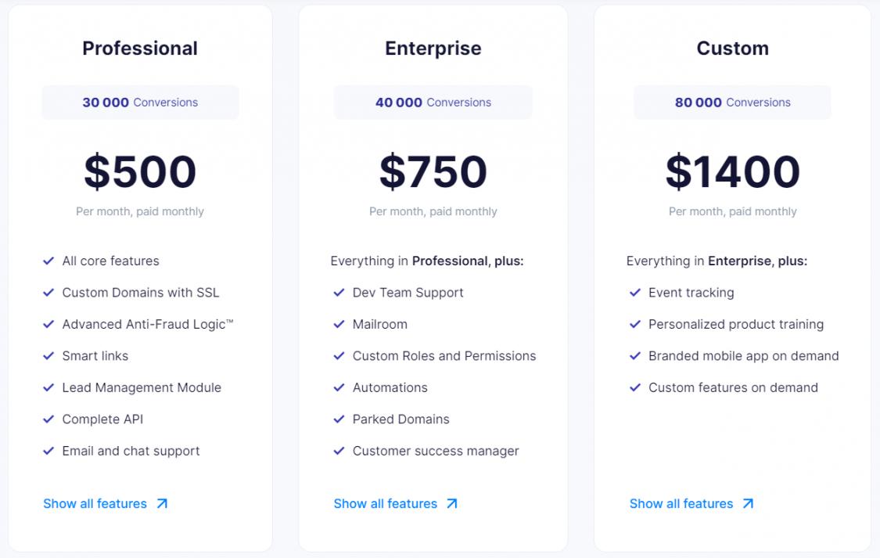
Task: Click the $500 price in Professional plan
Action: [140, 172]
